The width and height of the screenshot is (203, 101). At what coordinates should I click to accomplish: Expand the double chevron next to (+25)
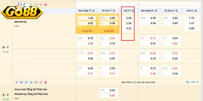point(197,82)
